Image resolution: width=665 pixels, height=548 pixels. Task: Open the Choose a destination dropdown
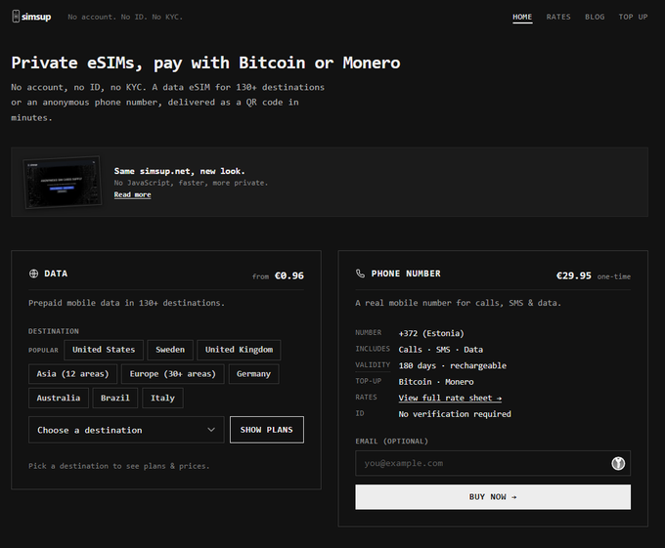[126, 430]
